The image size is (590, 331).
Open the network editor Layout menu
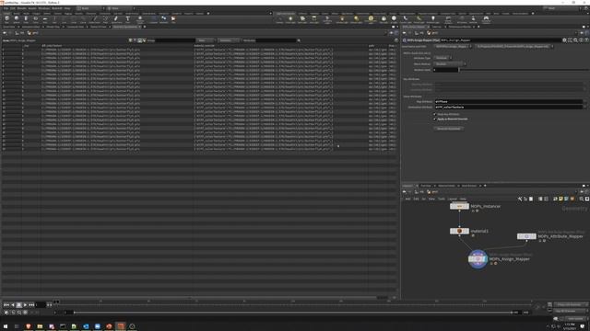(453, 199)
